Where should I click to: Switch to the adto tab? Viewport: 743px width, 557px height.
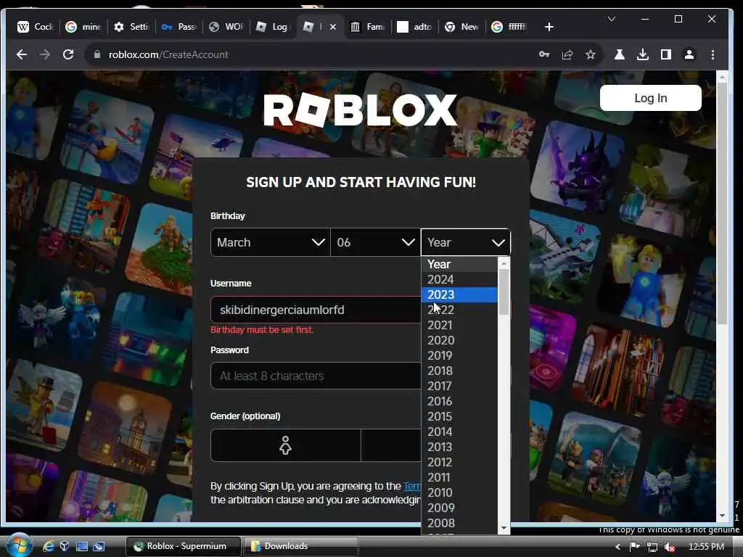click(414, 27)
